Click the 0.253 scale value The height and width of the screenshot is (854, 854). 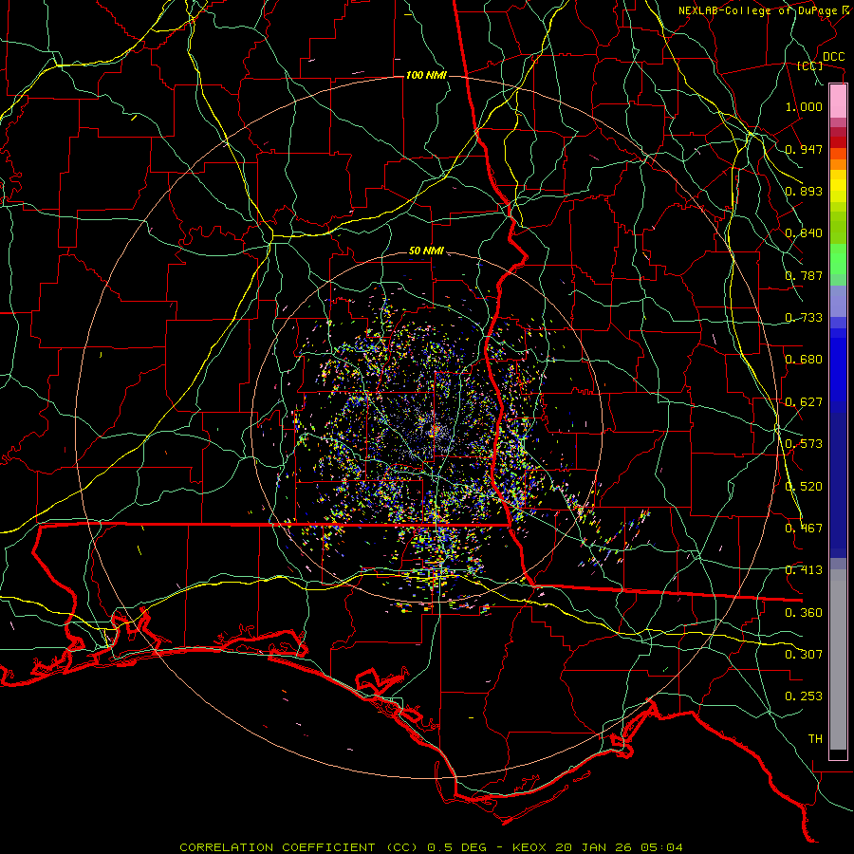click(x=804, y=696)
